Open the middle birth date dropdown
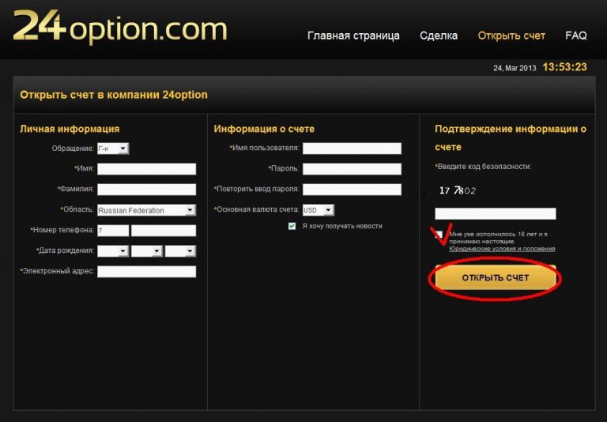 click(147, 251)
